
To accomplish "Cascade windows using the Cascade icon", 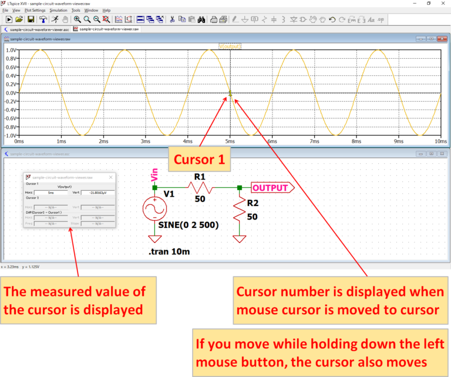I will (x=150, y=19).
